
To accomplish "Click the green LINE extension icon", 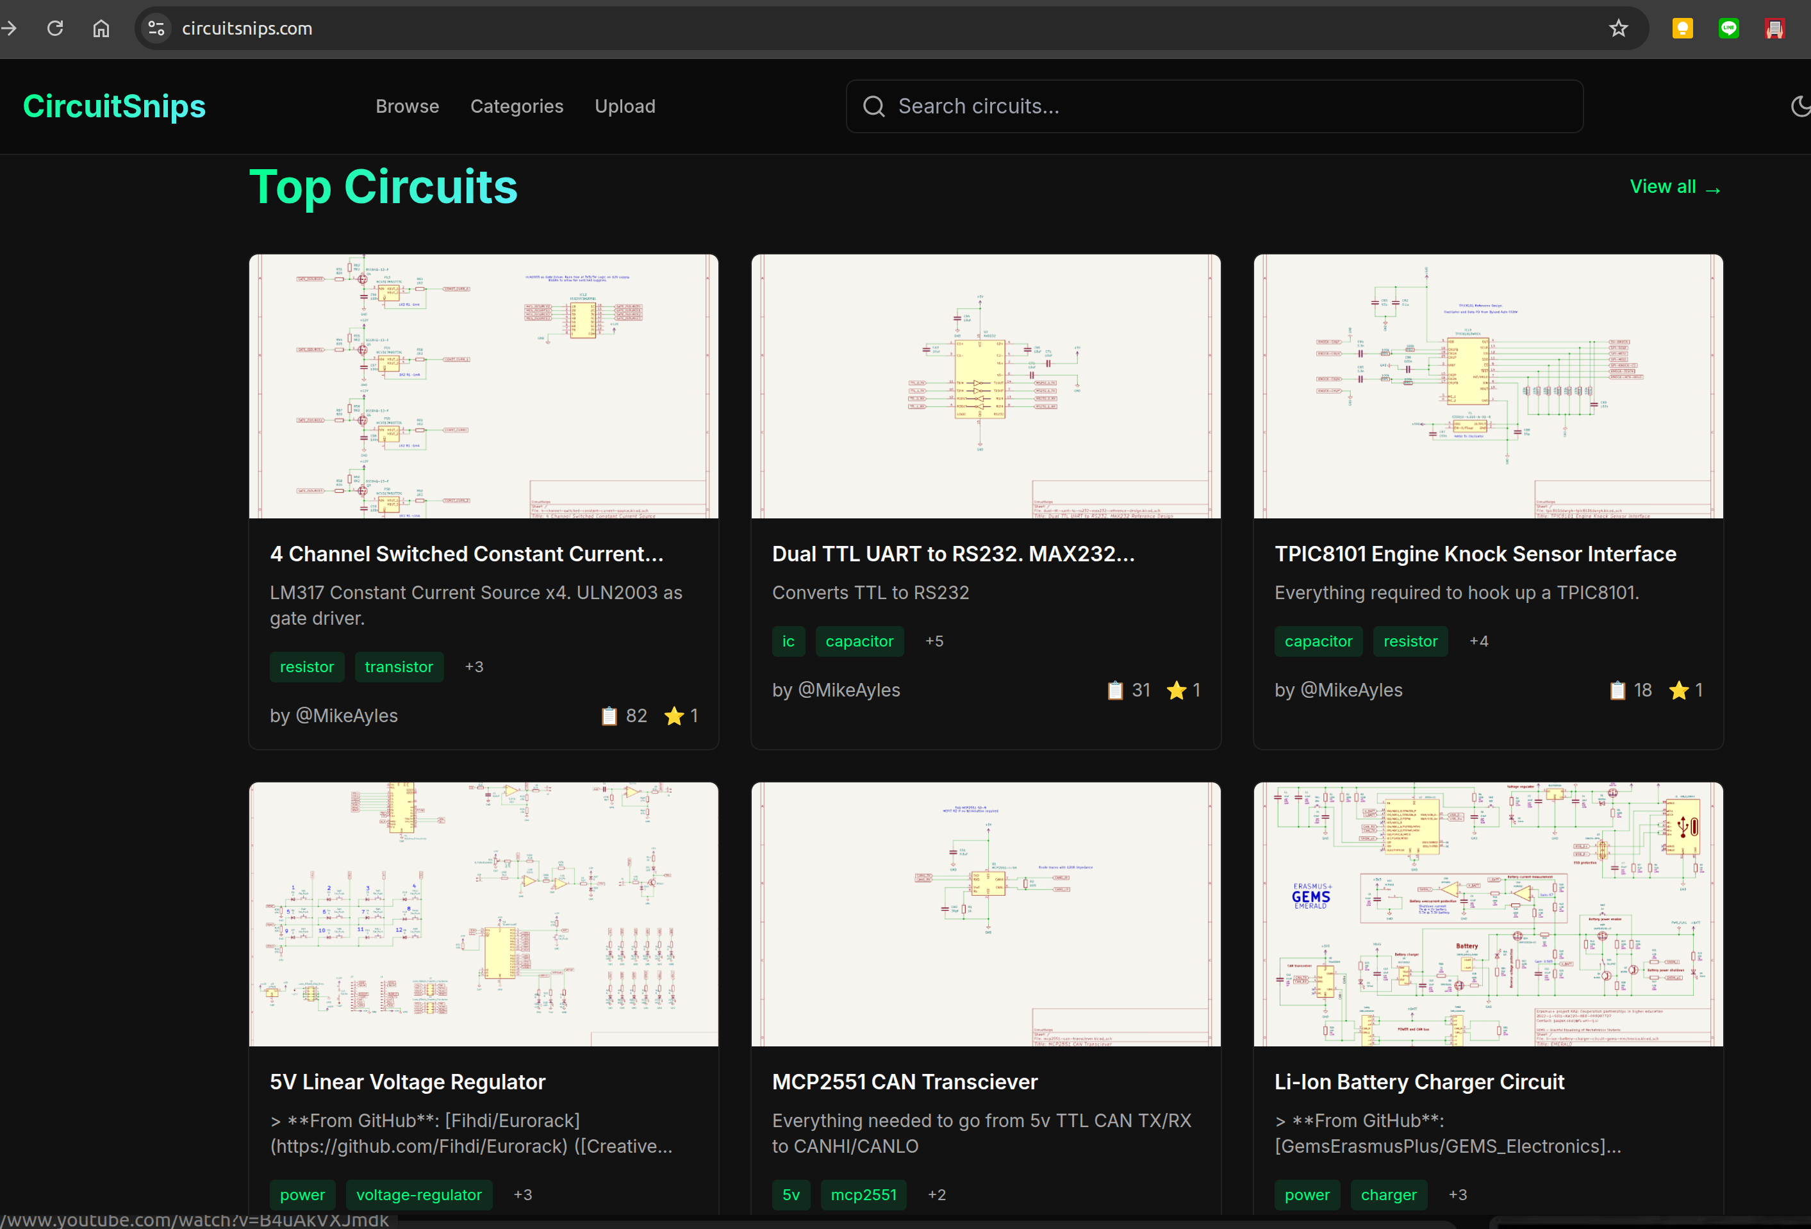I will (1728, 29).
